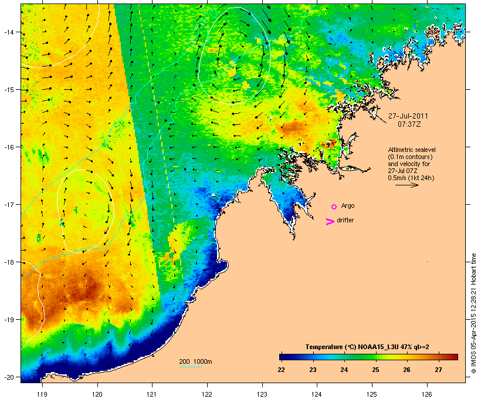Click the magenta drifter arrow marker

tap(330, 222)
